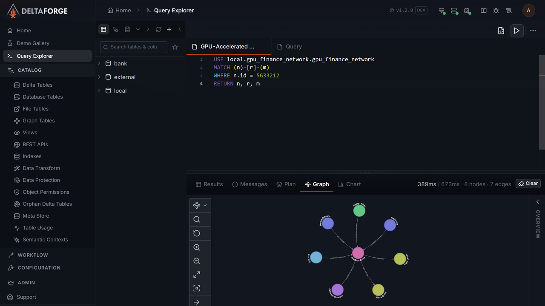The width and height of the screenshot is (545, 306).
Task: Switch to the Chart tab
Action: [x=349, y=184]
